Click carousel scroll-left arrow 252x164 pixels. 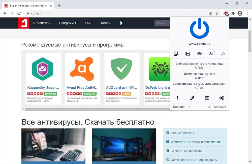[23, 109]
